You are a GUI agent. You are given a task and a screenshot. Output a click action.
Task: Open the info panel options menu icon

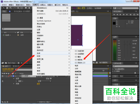click(136, 18)
